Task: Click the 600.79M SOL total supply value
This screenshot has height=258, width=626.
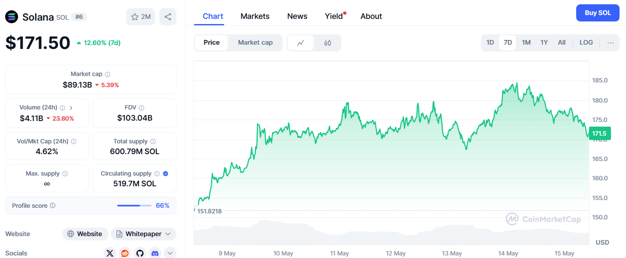Action: [135, 152]
